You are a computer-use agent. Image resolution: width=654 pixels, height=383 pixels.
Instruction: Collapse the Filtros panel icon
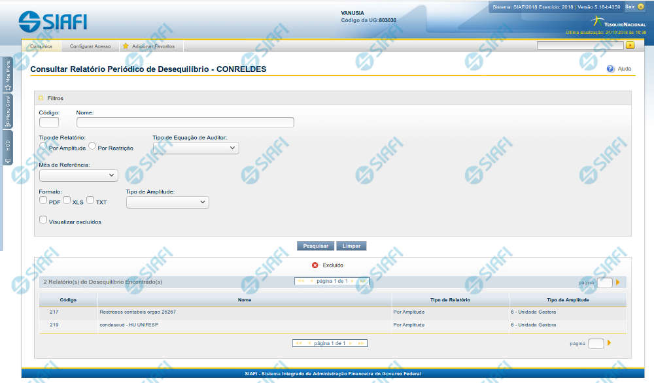pos(41,98)
